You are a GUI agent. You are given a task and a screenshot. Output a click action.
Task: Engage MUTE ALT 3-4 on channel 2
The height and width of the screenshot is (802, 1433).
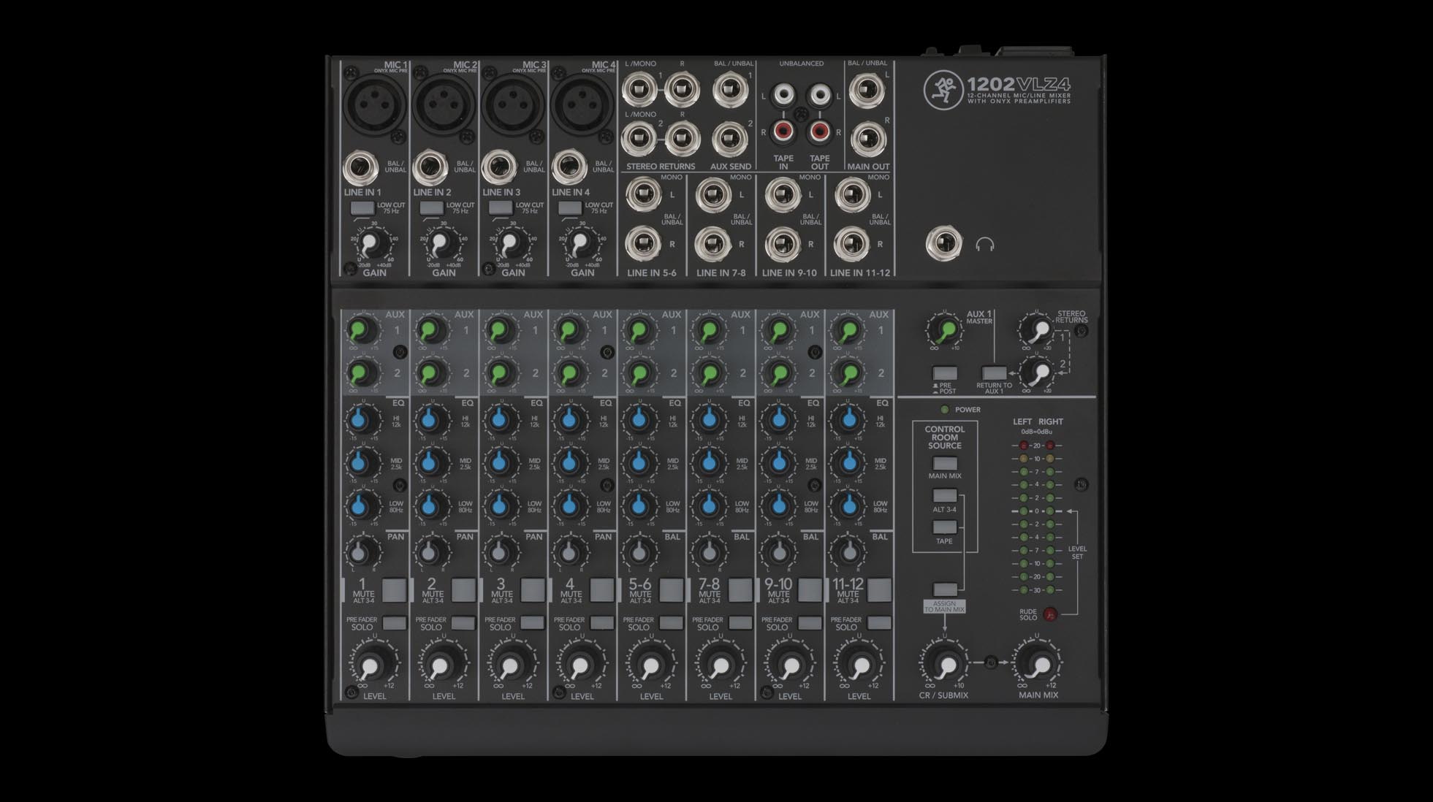461,589
